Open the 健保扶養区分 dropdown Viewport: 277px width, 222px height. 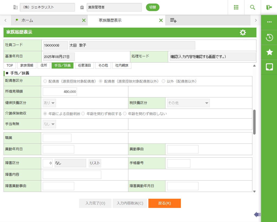pos(50,103)
